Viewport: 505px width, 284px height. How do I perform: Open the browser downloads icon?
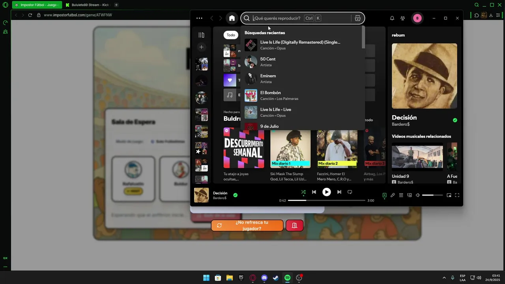[491, 15]
